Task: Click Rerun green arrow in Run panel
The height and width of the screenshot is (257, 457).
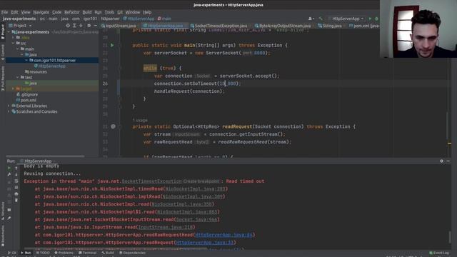Action: [x=9, y=168]
